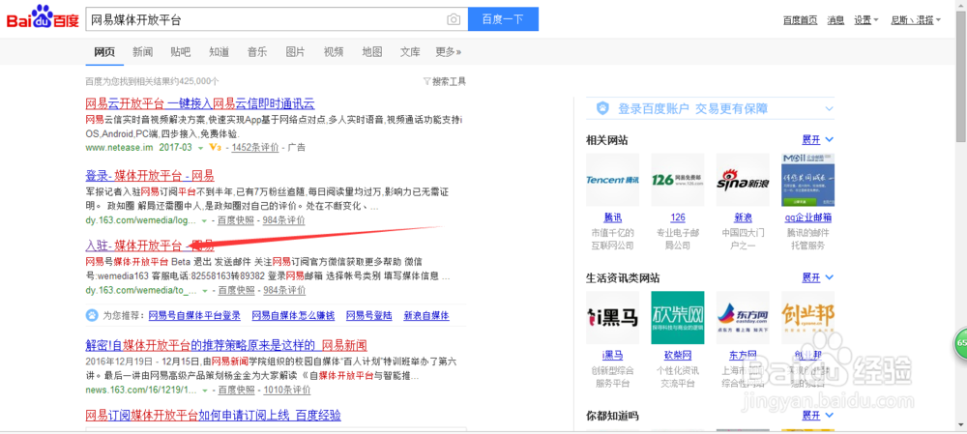
Task: Collapse the login banner chevron
Action: coord(829,109)
